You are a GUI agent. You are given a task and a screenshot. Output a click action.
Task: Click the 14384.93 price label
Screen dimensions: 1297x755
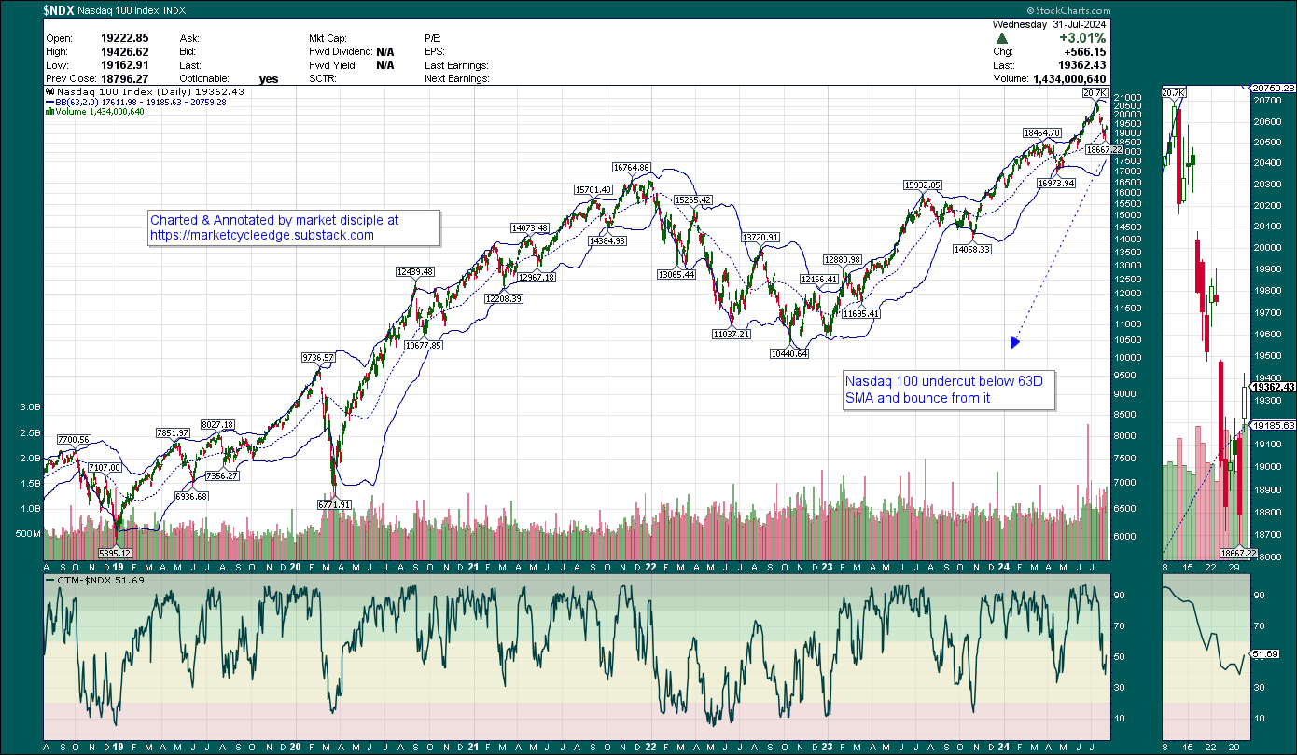click(607, 240)
